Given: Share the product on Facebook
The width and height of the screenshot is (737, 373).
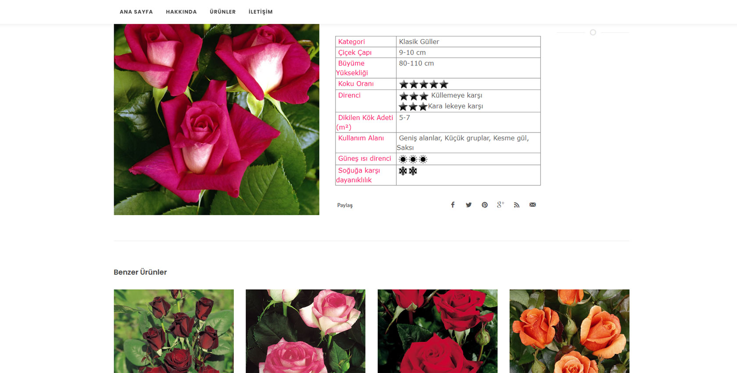Looking at the screenshot, I should pyautogui.click(x=453, y=205).
